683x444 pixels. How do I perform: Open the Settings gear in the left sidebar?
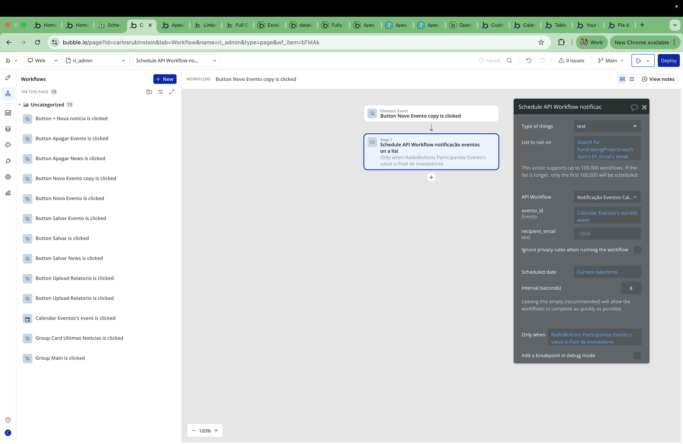(8, 177)
